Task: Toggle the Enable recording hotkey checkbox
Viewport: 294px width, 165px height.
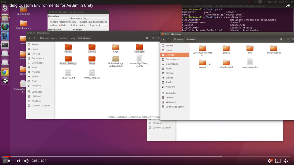Action: [x=51, y=22]
